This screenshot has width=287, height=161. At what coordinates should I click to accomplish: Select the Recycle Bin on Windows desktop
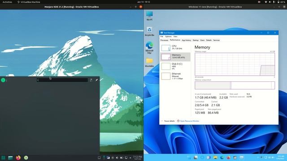tap(149, 31)
